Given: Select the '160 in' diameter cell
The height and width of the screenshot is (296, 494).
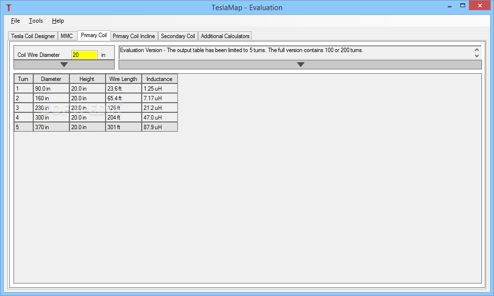Looking at the screenshot, I should pyautogui.click(x=51, y=98).
